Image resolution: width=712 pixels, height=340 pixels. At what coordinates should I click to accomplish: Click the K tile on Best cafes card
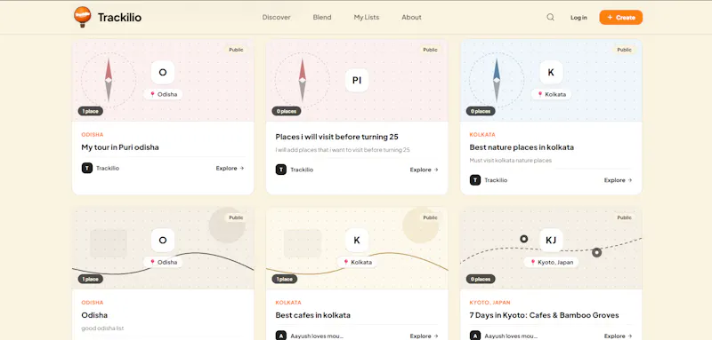(357, 241)
